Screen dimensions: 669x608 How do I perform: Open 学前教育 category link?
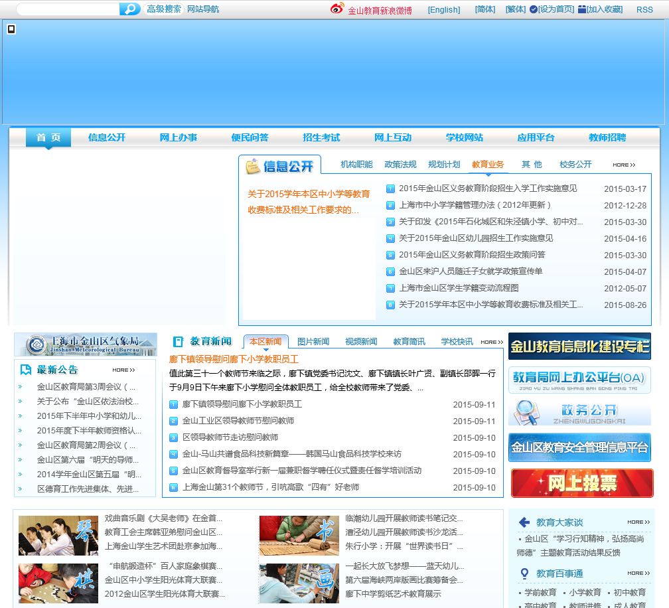point(540,593)
